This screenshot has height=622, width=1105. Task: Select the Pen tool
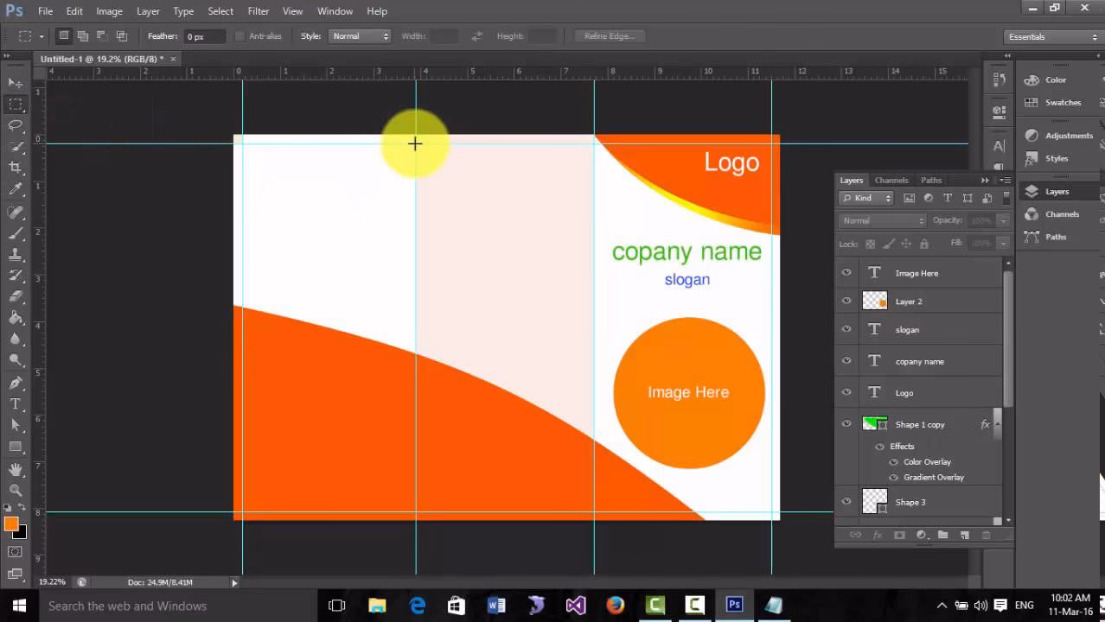pyautogui.click(x=15, y=384)
